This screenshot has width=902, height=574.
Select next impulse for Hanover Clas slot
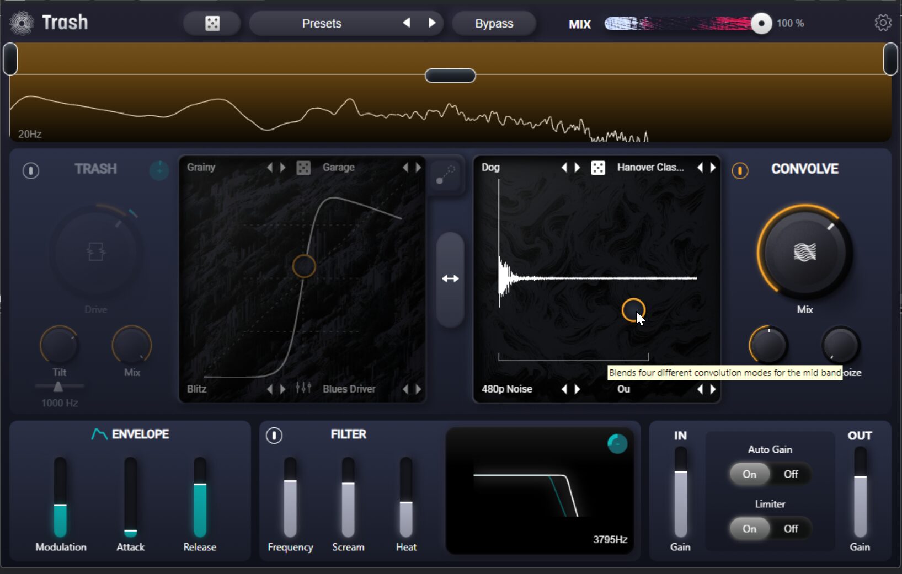[713, 167]
